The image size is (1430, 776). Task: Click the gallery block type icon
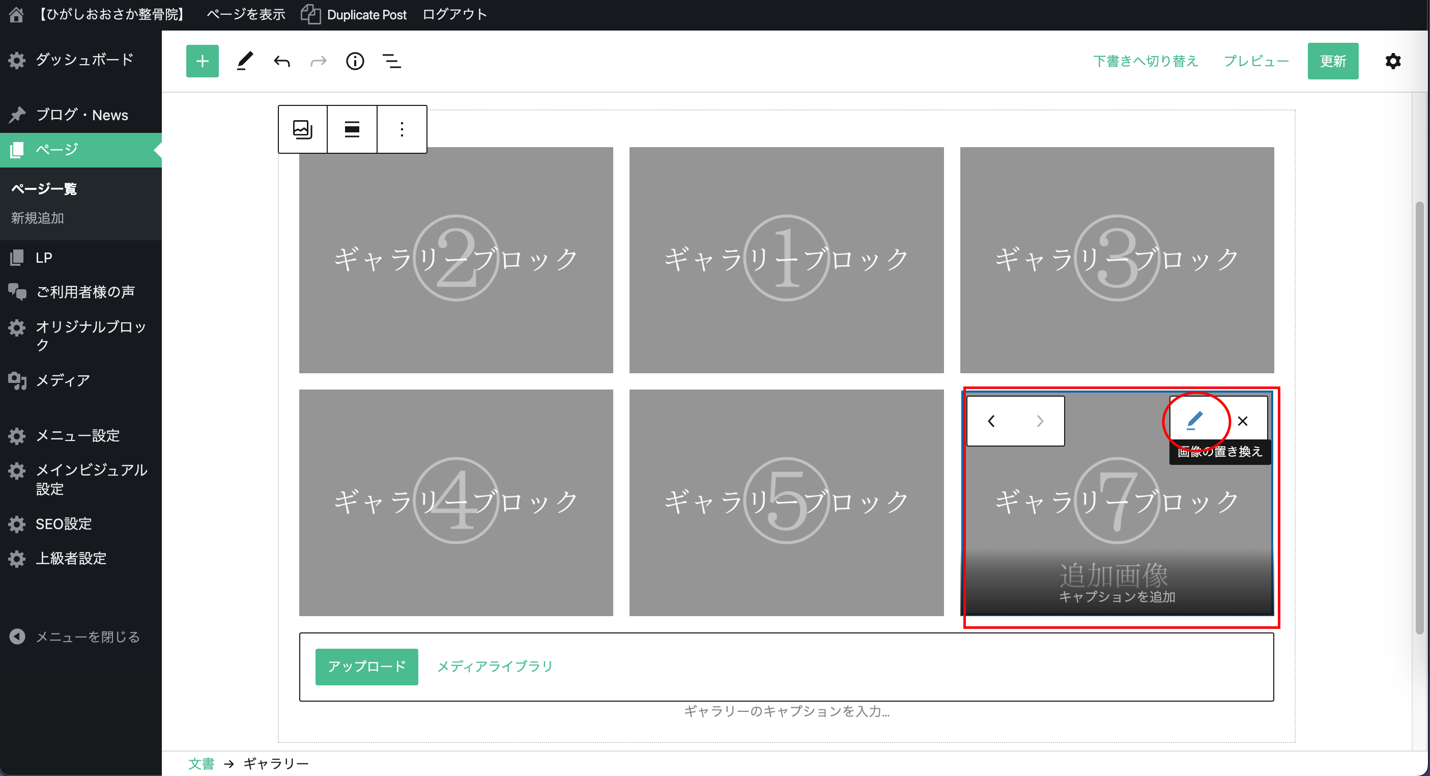(x=303, y=129)
